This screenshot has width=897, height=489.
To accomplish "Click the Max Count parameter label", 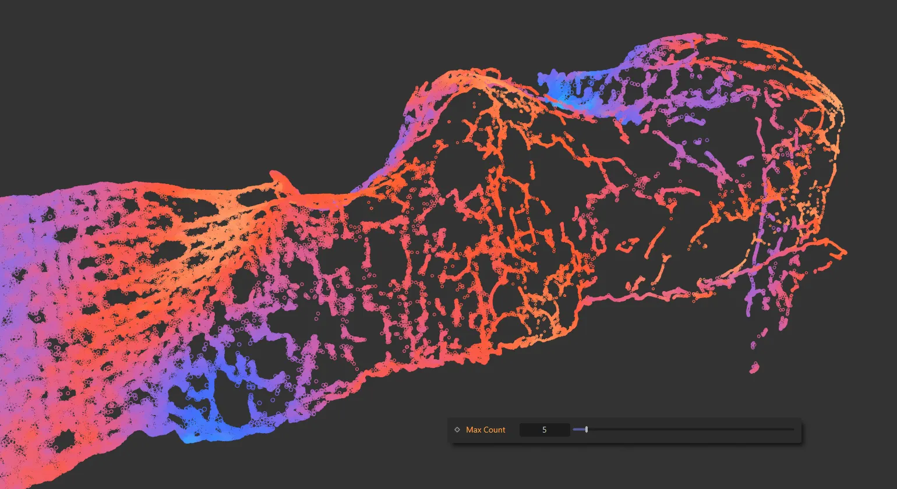I will click(485, 430).
